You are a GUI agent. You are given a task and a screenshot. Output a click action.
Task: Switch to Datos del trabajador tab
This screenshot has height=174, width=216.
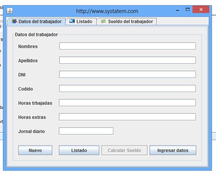click(x=37, y=22)
